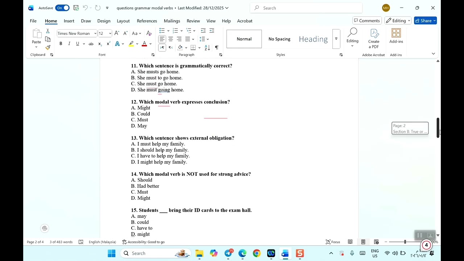Toggle Italic formatting

(69, 44)
